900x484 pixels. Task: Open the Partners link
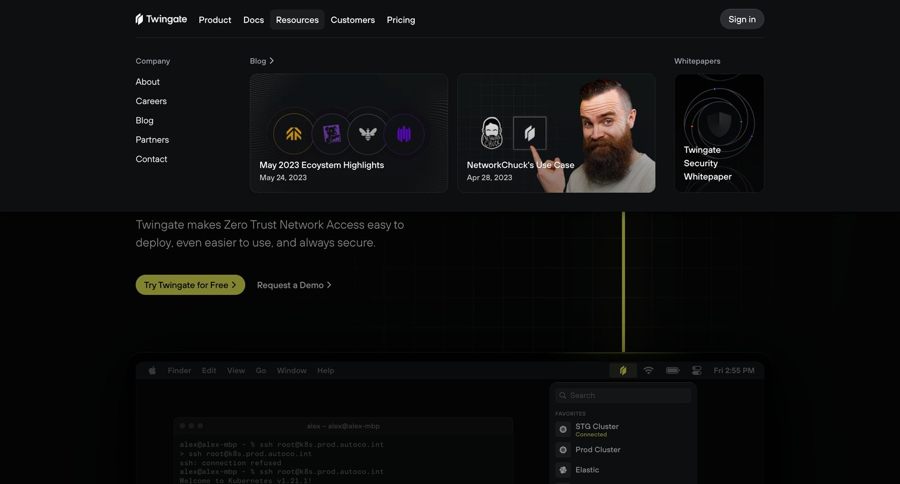point(152,140)
